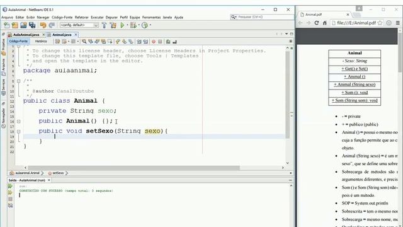Click the output settings icon below Stop

tap(10, 206)
